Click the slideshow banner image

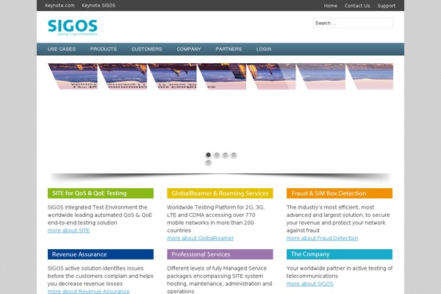[220, 76]
